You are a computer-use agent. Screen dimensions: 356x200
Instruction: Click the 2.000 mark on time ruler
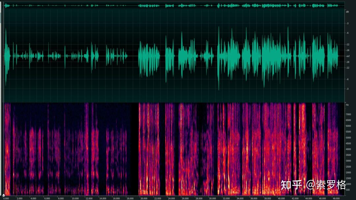point(19,198)
